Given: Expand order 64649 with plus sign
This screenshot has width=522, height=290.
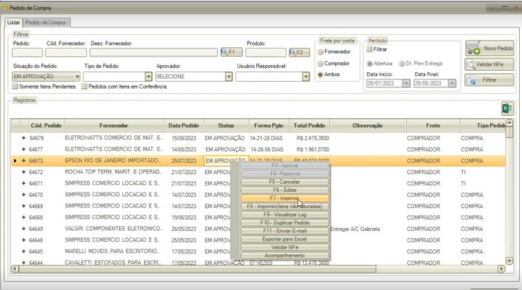Looking at the screenshot, I should (x=24, y=229).
